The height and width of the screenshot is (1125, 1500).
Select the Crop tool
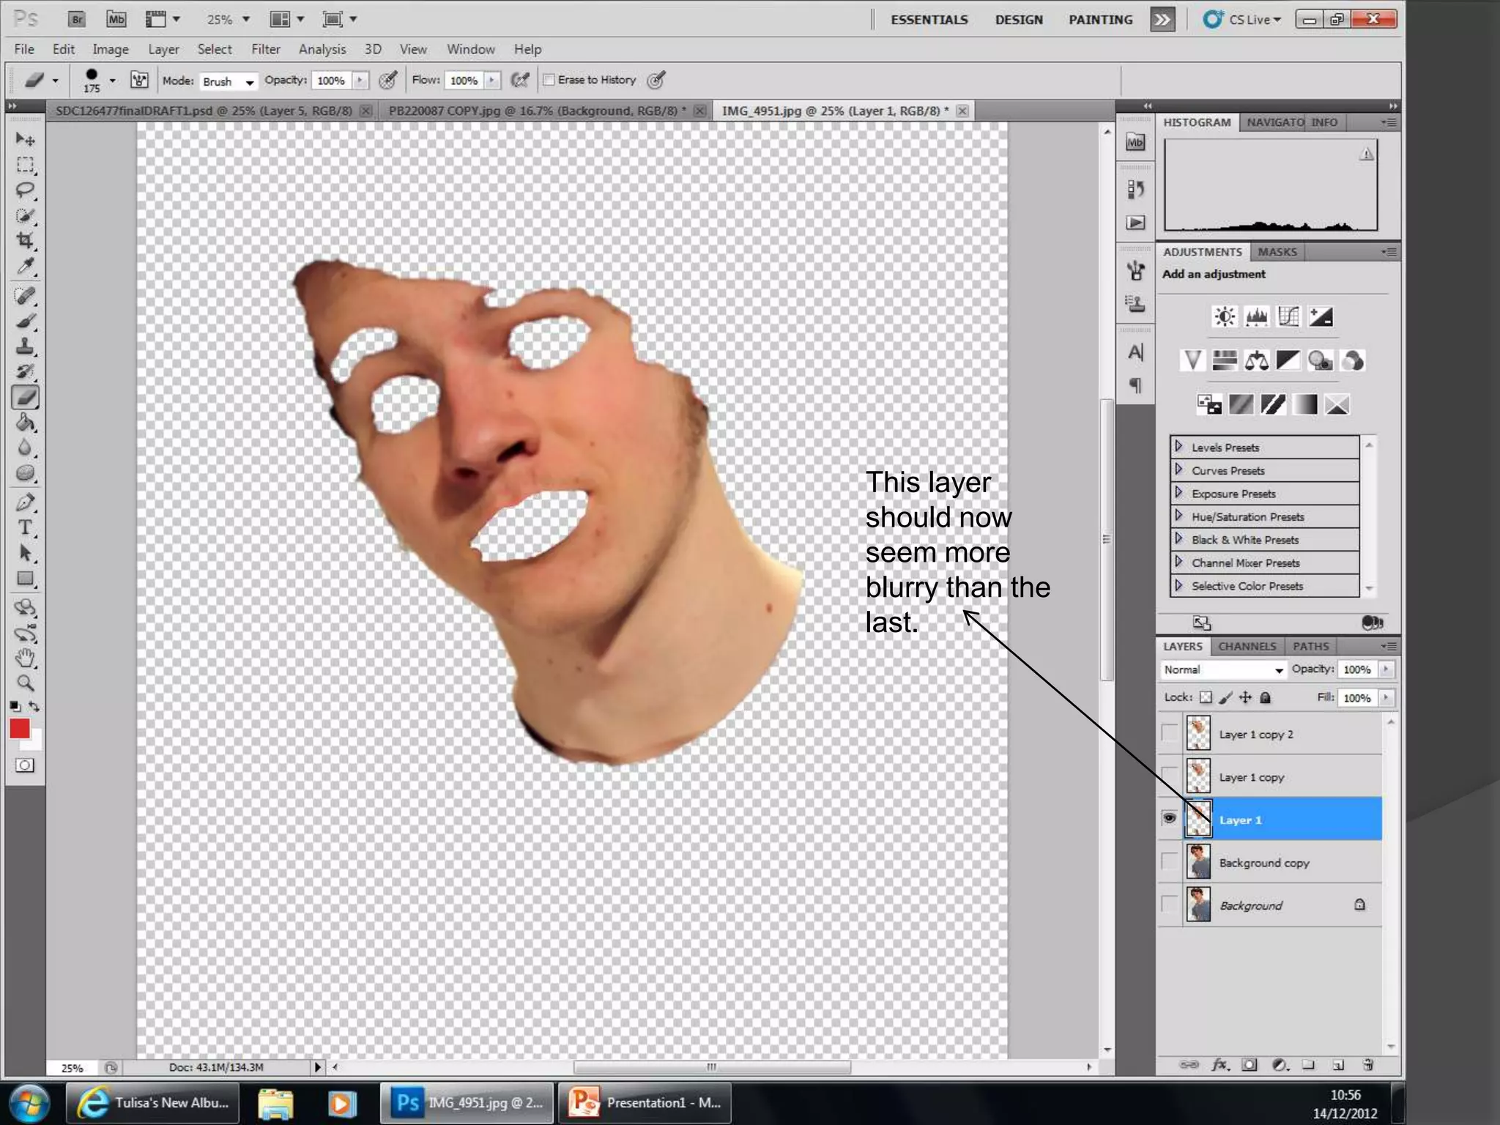(25, 240)
